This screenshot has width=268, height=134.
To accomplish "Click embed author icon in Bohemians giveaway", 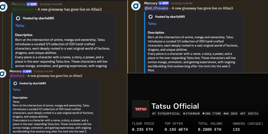I will pos(18,18).
